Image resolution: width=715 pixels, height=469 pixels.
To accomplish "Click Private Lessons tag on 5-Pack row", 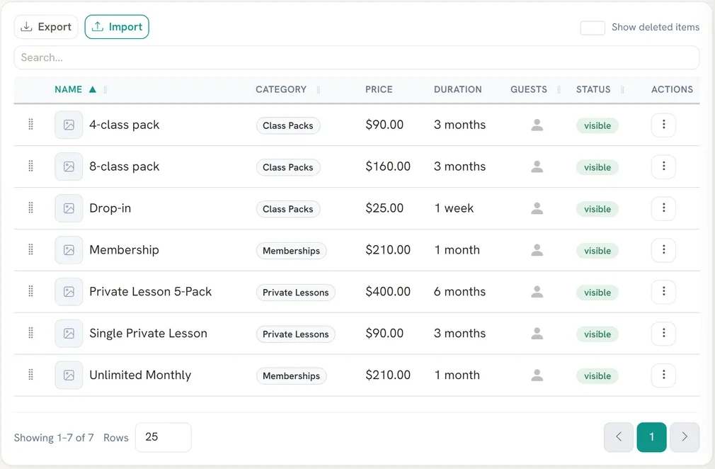I will [295, 293].
